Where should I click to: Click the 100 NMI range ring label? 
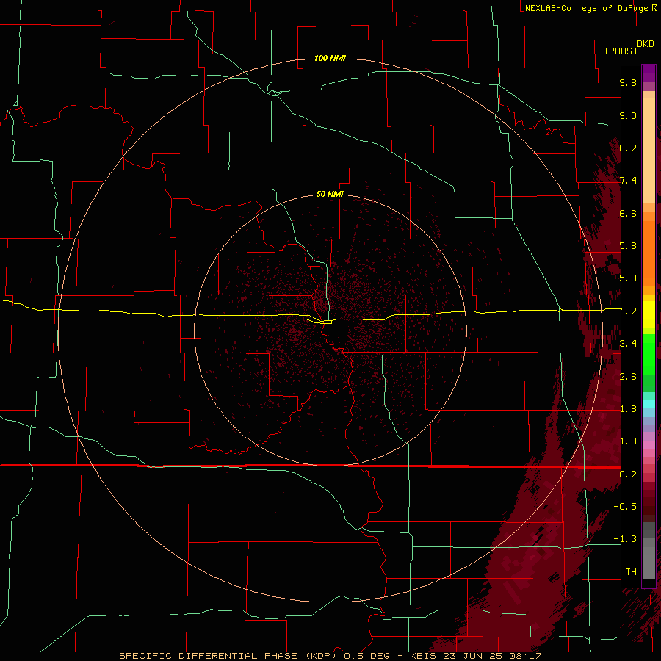click(330, 58)
